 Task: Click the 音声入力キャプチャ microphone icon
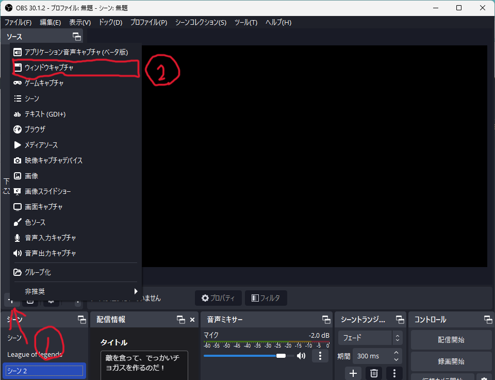coord(18,238)
